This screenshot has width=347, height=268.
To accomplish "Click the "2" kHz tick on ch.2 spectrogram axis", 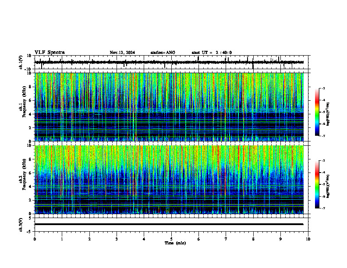I will point(30,200).
